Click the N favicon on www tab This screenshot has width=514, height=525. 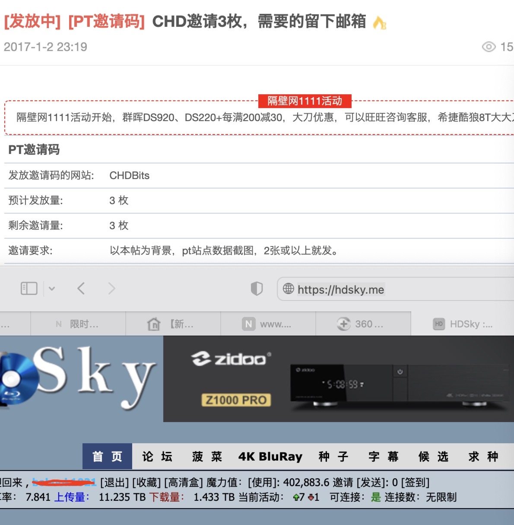click(x=248, y=324)
